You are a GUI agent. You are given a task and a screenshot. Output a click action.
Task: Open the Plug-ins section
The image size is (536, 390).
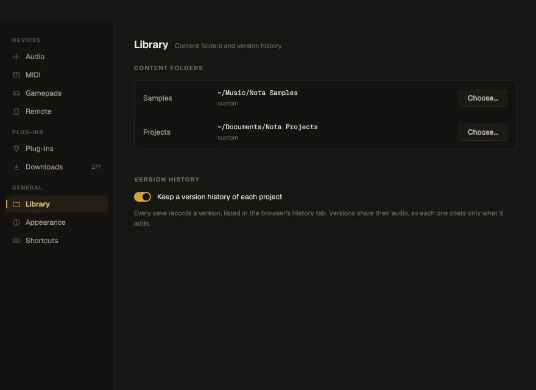pos(57,149)
